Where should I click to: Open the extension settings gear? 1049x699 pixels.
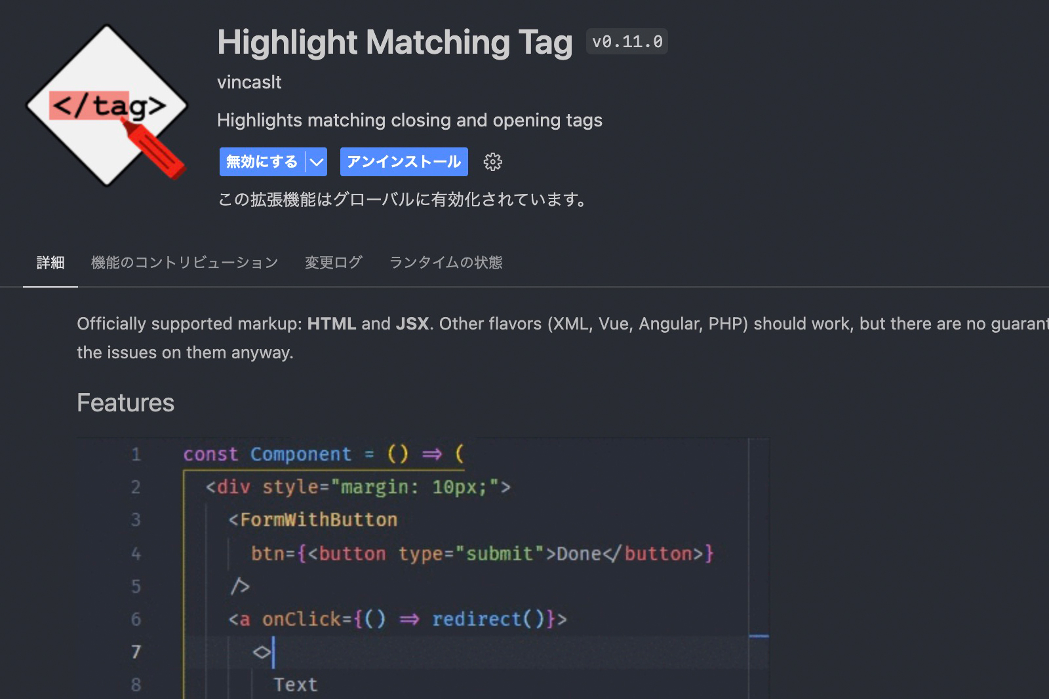tap(492, 162)
